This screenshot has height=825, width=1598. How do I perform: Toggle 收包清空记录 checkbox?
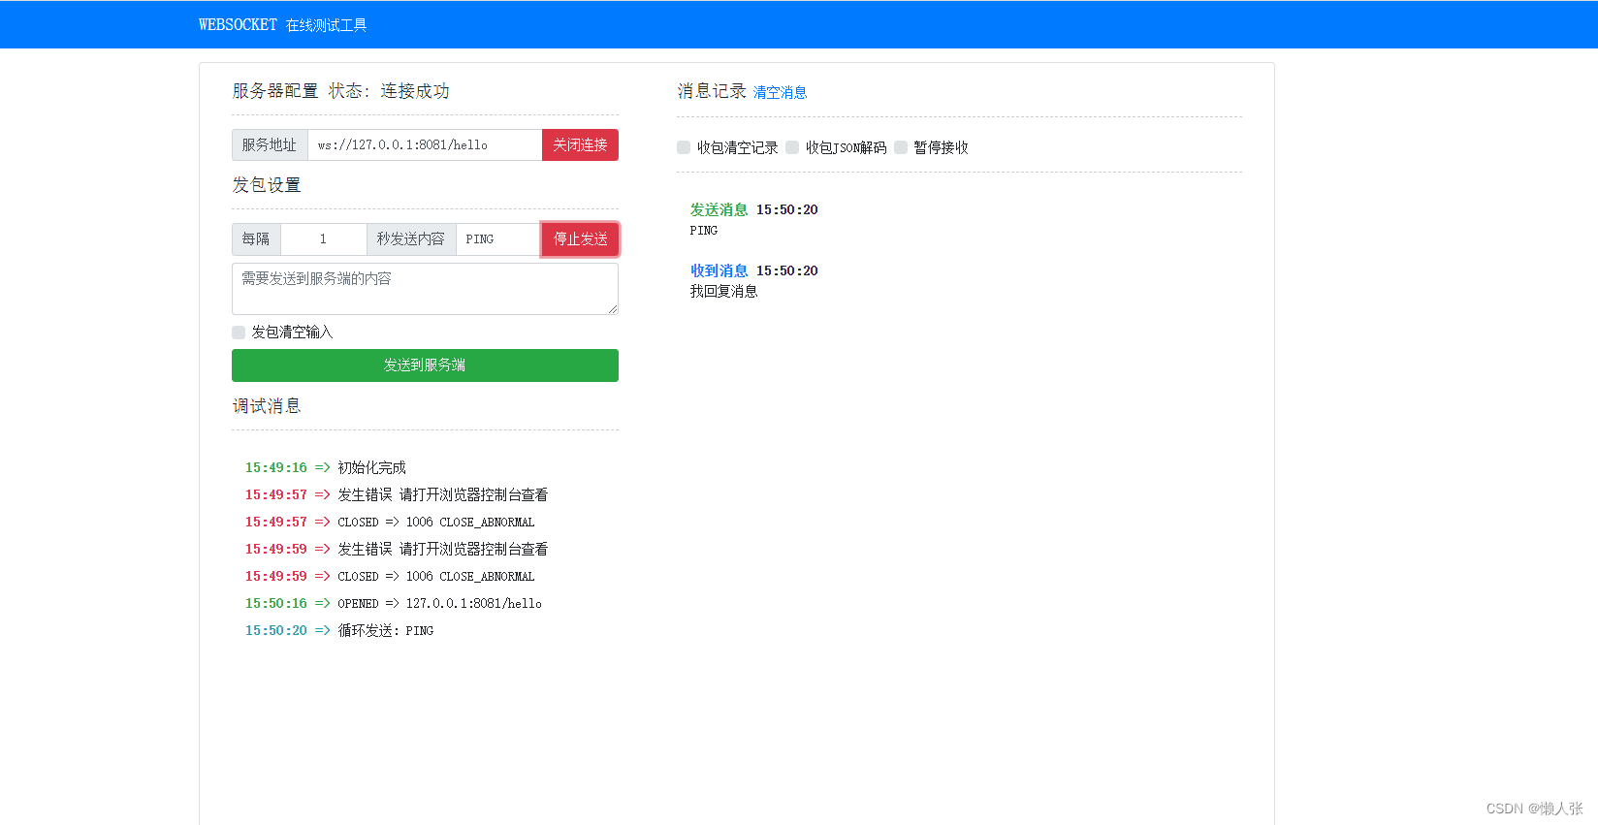(684, 147)
